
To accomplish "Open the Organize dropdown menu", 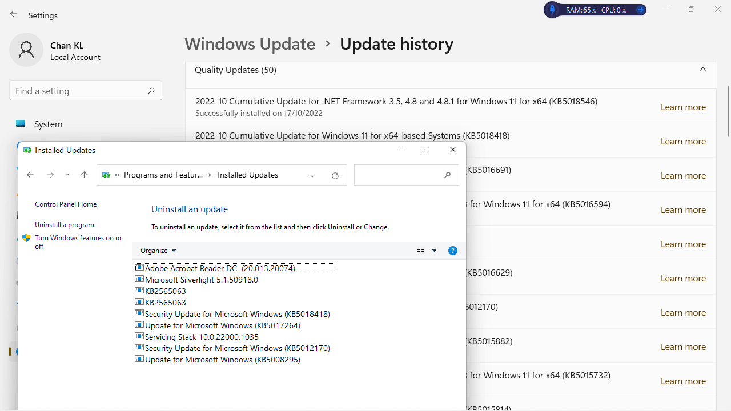I will pyautogui.click(x=158, y=251).
